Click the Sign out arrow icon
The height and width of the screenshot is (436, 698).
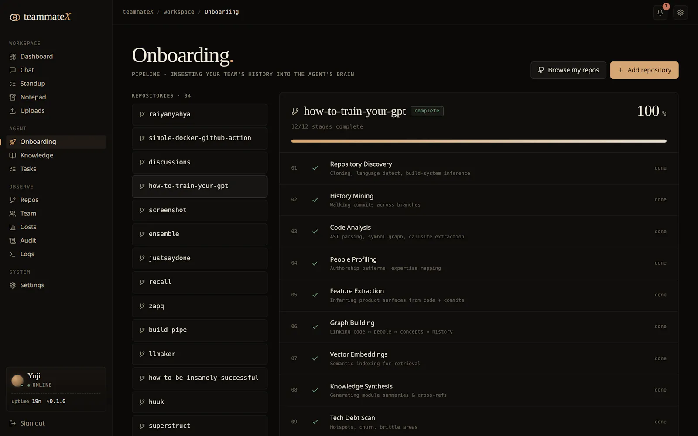13,423
